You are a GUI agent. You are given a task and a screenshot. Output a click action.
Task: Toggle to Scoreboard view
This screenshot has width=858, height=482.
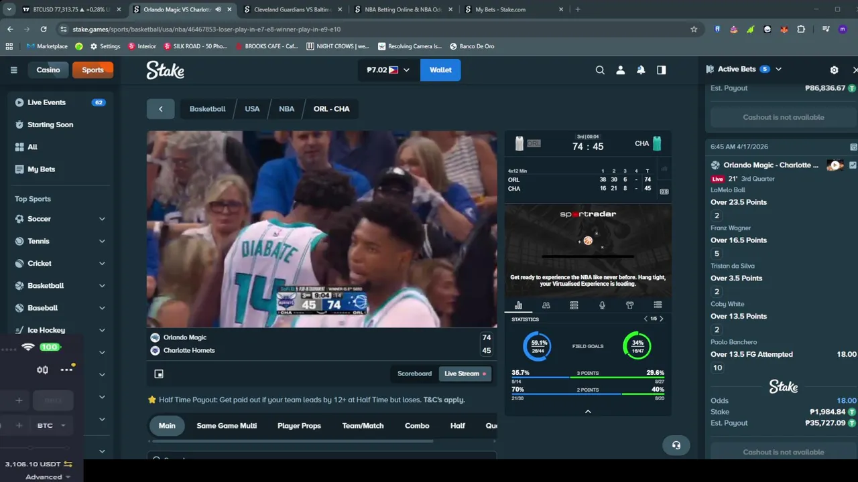(x=414, y=374)
